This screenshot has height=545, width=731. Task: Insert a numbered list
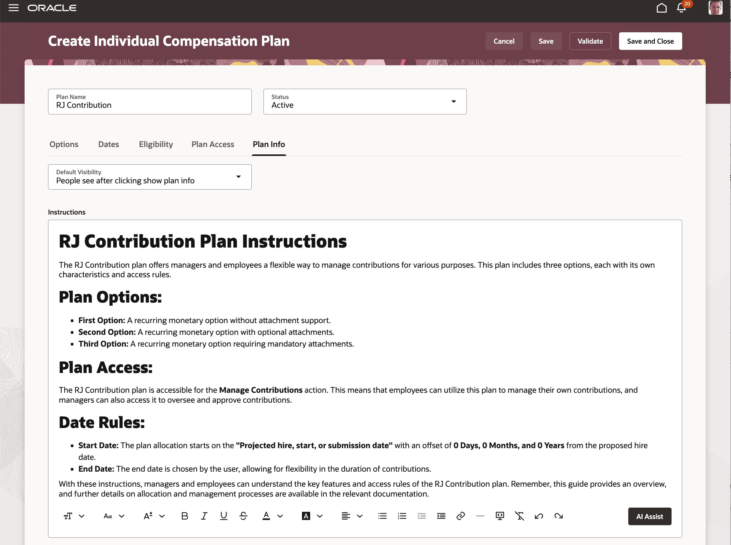point(402,516)
